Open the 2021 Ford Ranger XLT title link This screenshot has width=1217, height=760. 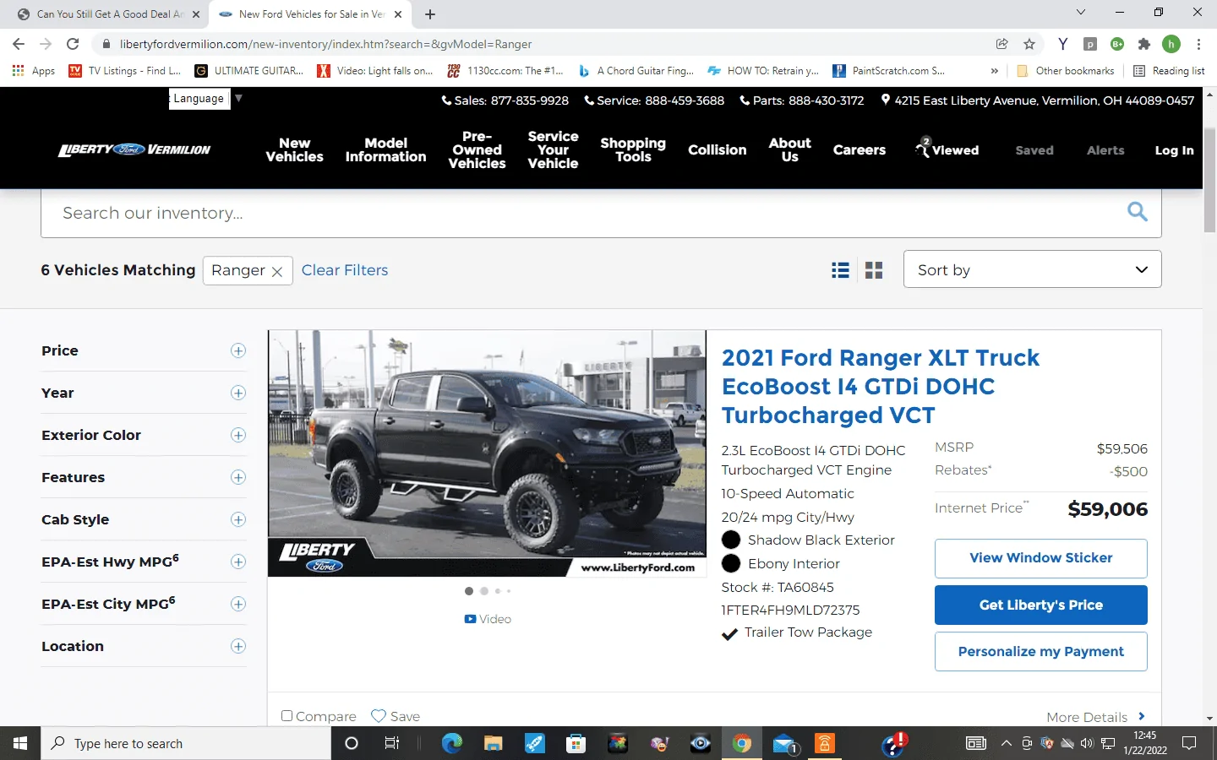point(881,386)
